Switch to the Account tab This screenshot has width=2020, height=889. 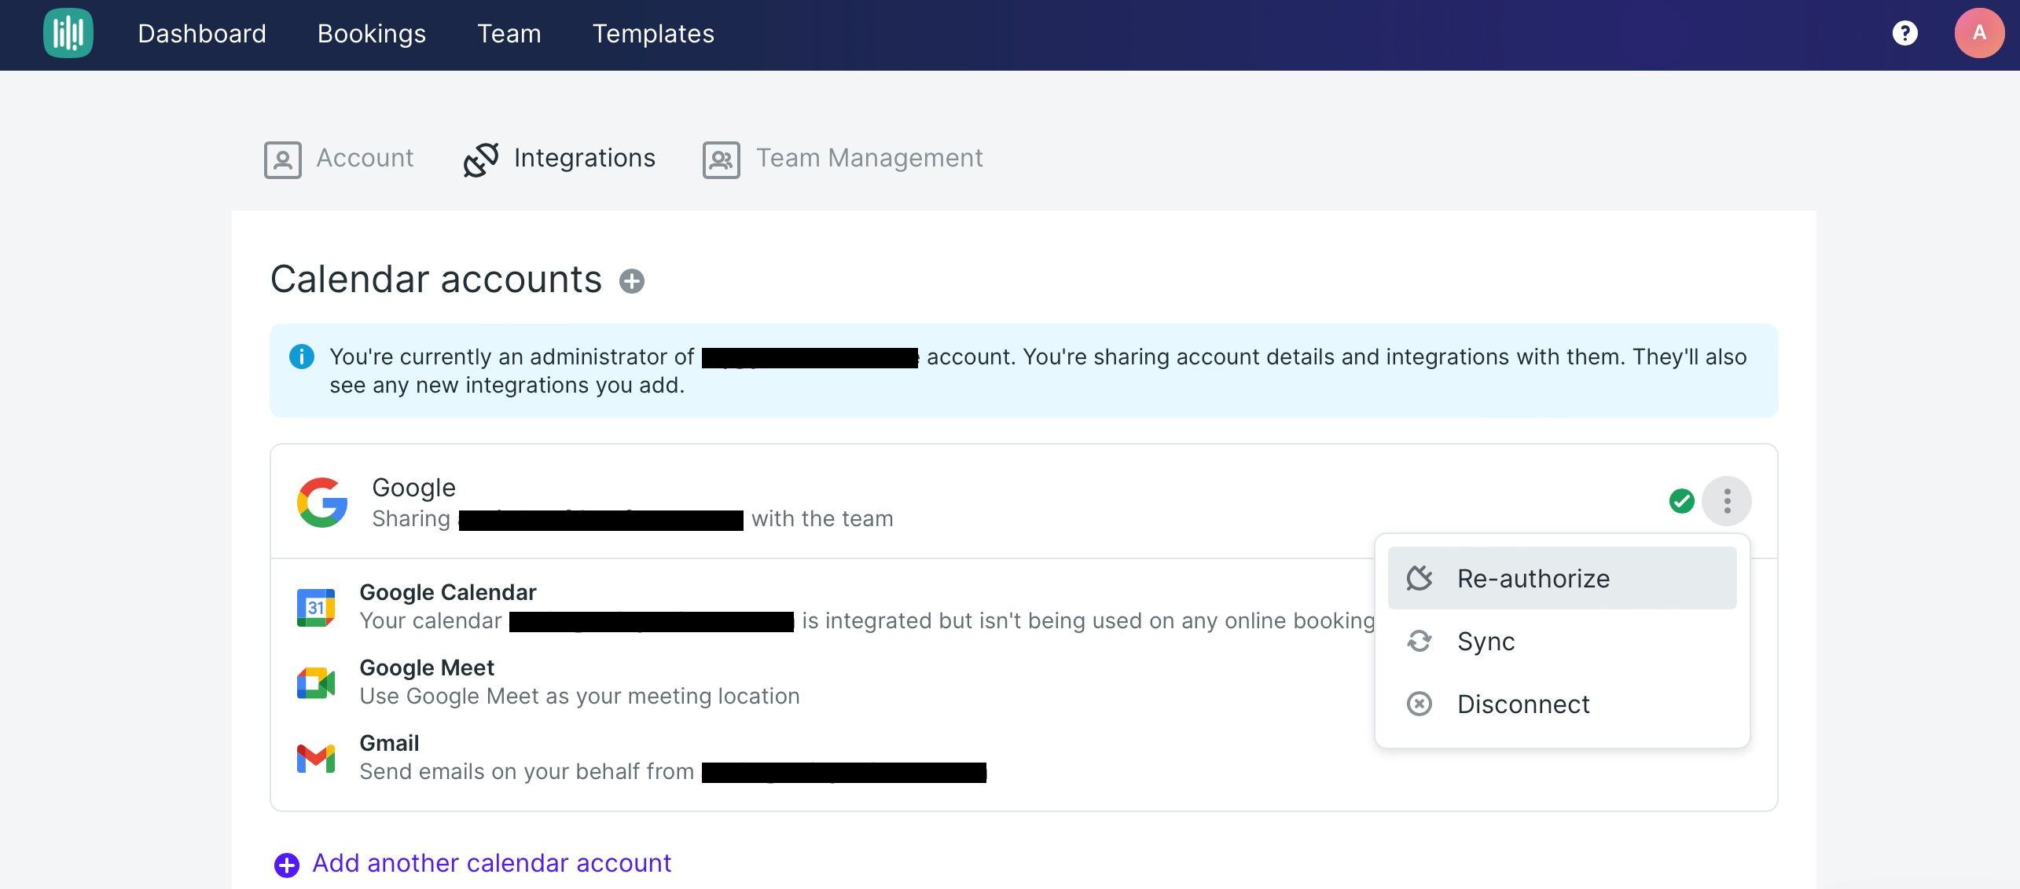(x=340, y=159)
